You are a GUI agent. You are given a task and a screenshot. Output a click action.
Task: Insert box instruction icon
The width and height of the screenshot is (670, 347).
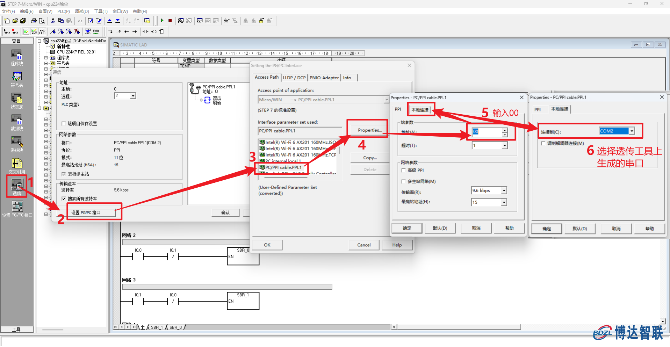161,31
